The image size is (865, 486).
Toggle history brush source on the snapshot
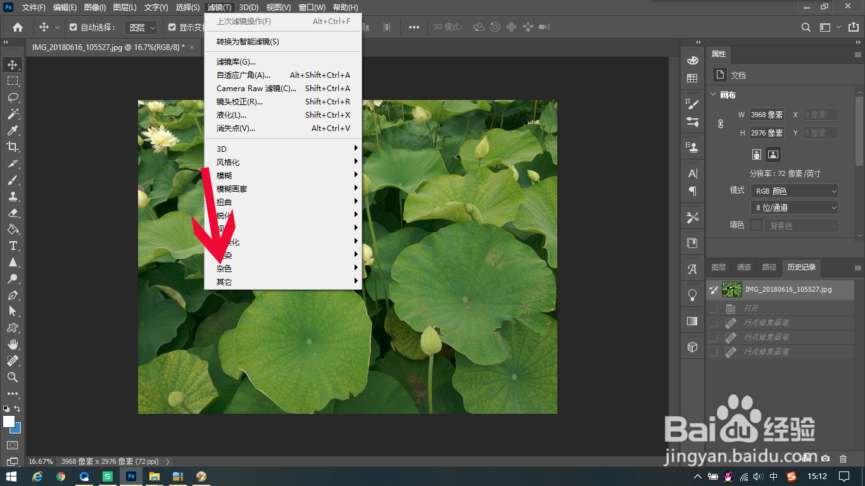(x=714, y=290)
